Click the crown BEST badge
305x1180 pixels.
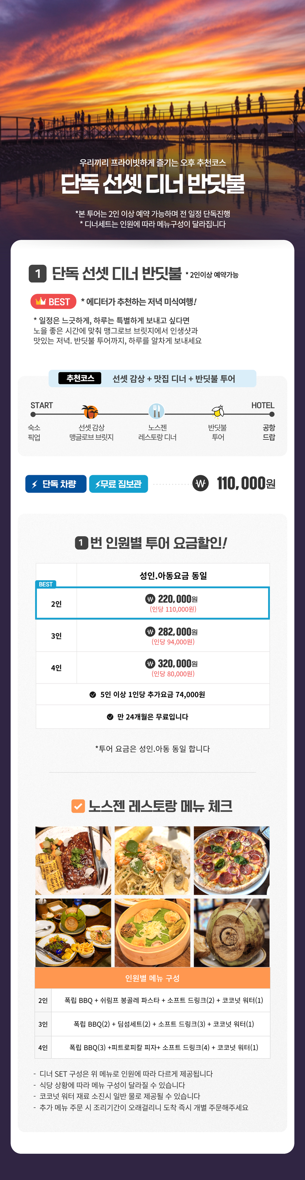click(53, 301)
